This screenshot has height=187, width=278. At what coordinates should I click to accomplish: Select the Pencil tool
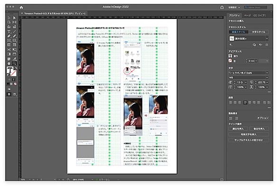click(14, 36)
